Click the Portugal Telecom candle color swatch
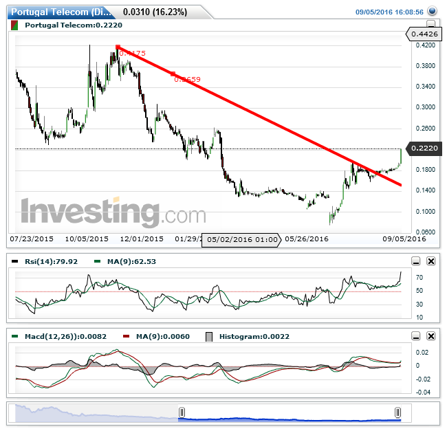 coord(14,25)
